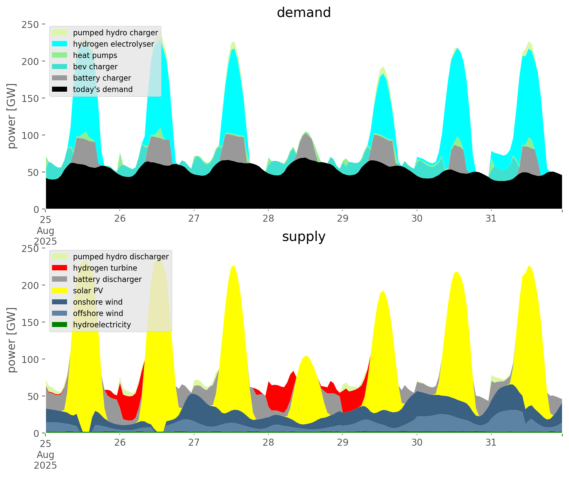The image size is (569, 477).
Task: Select date tick 28 on demand chart axis
Action: click(268, 219)
